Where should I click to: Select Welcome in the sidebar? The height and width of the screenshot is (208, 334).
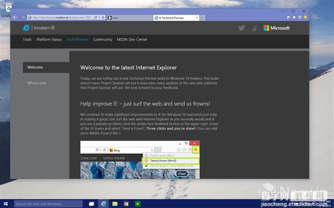click(x=46, y=67)
